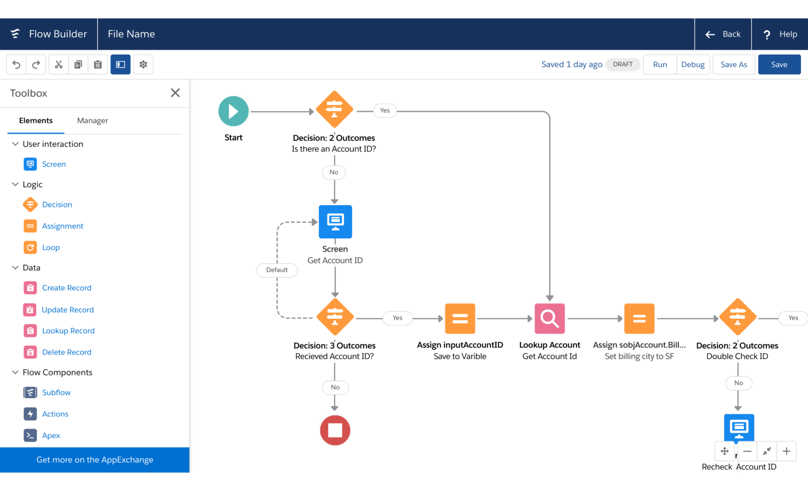Open the flow settings gear

point(143,64)
